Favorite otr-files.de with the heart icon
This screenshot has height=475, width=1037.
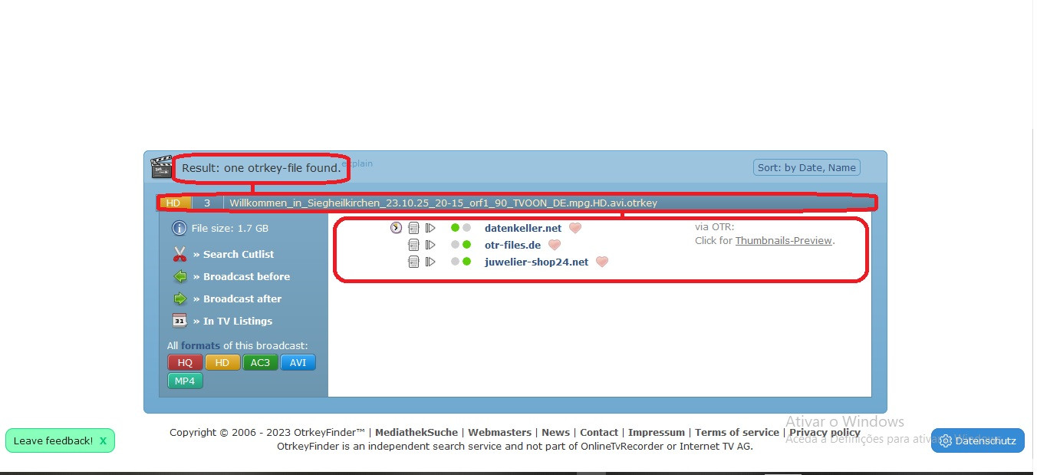pos(555,245)
